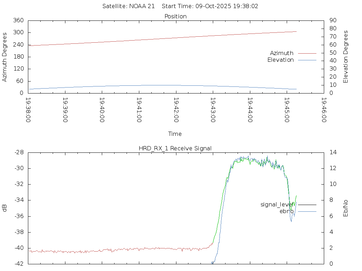Viewport: 362px width, 271px height.
Task: Select the HRD_RX_1 Receive Signal title
Action: [x=175, y=148]
